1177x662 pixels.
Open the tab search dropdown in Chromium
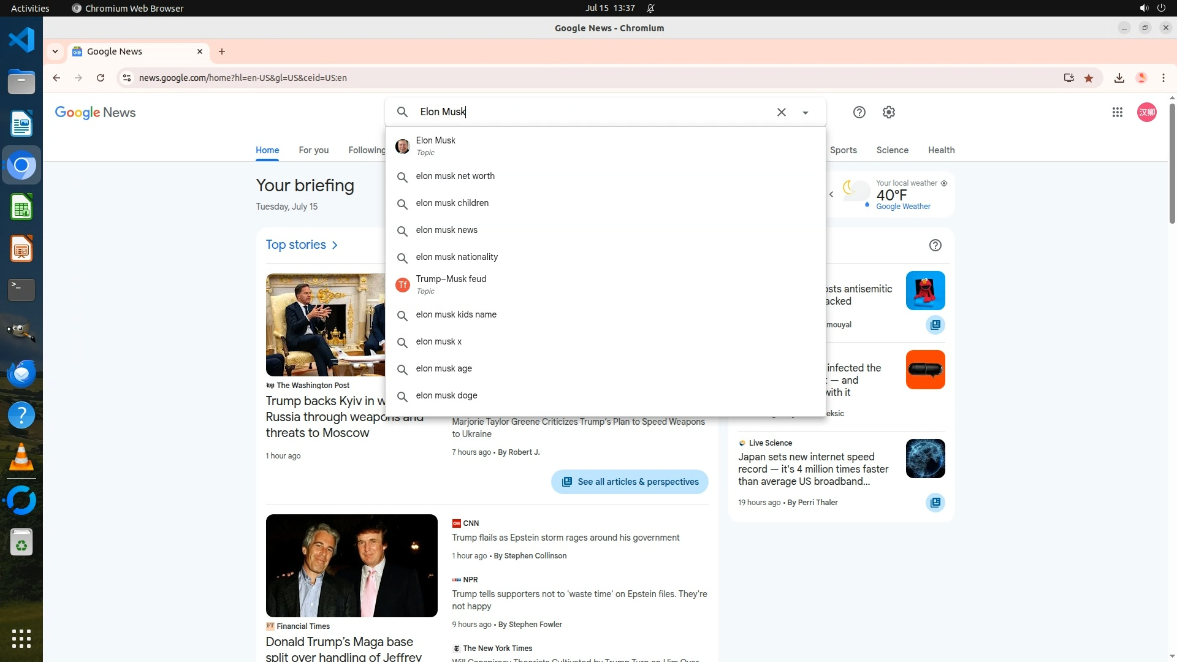55,51
